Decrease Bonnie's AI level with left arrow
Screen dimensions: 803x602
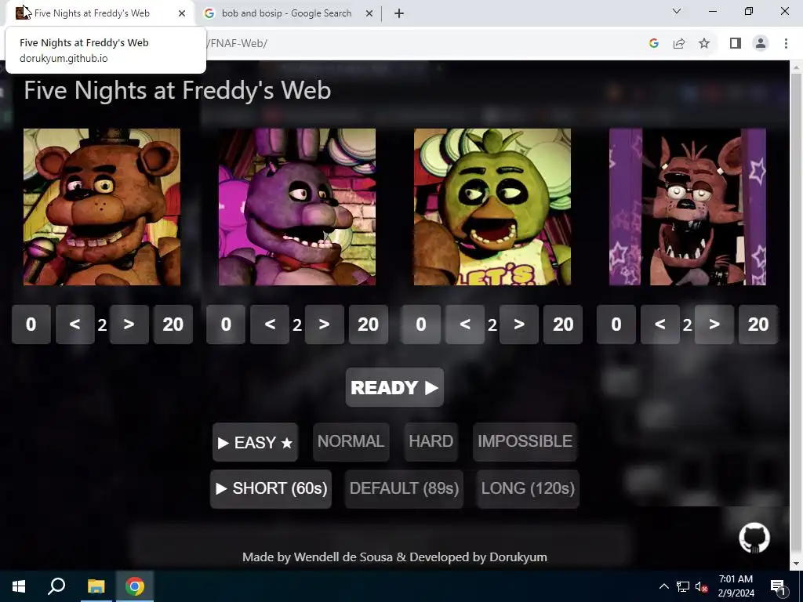[270, 324]
